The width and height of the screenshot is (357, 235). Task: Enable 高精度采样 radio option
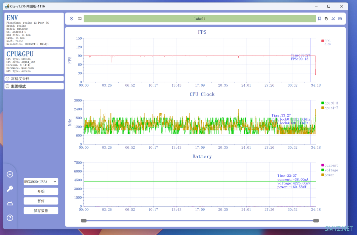click(x=8, y=79)
